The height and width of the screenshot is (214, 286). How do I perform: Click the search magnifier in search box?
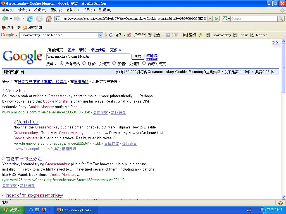click(280, 19)
